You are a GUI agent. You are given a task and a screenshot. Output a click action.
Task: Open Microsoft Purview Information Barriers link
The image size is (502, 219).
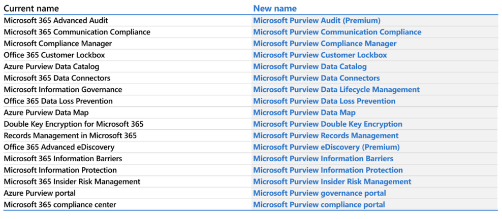point(323,159)
